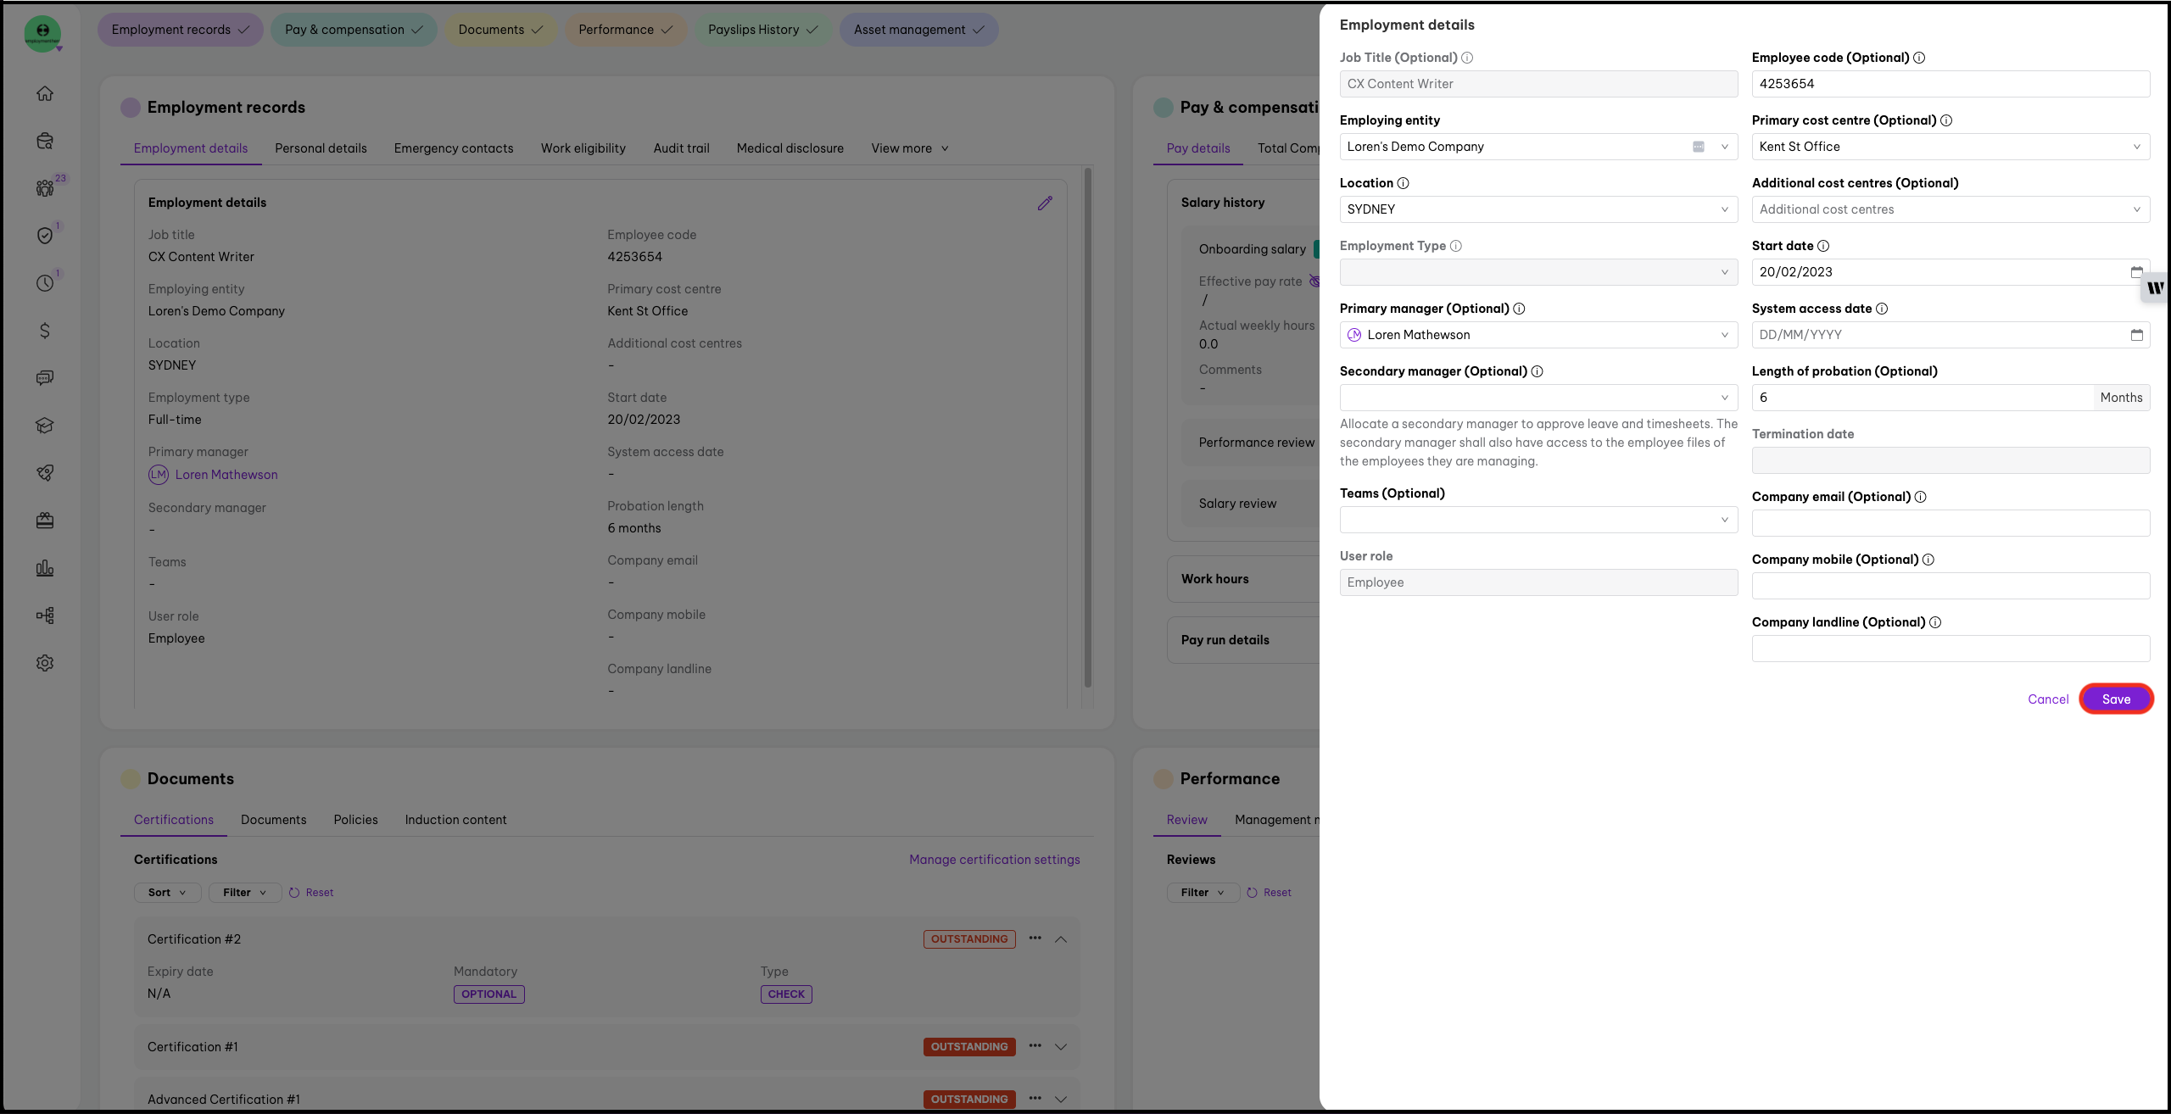Screen dimensions: 2171x1114
Task: Open the Secondary manager dropdown
Action: [x=1538, y=398]
